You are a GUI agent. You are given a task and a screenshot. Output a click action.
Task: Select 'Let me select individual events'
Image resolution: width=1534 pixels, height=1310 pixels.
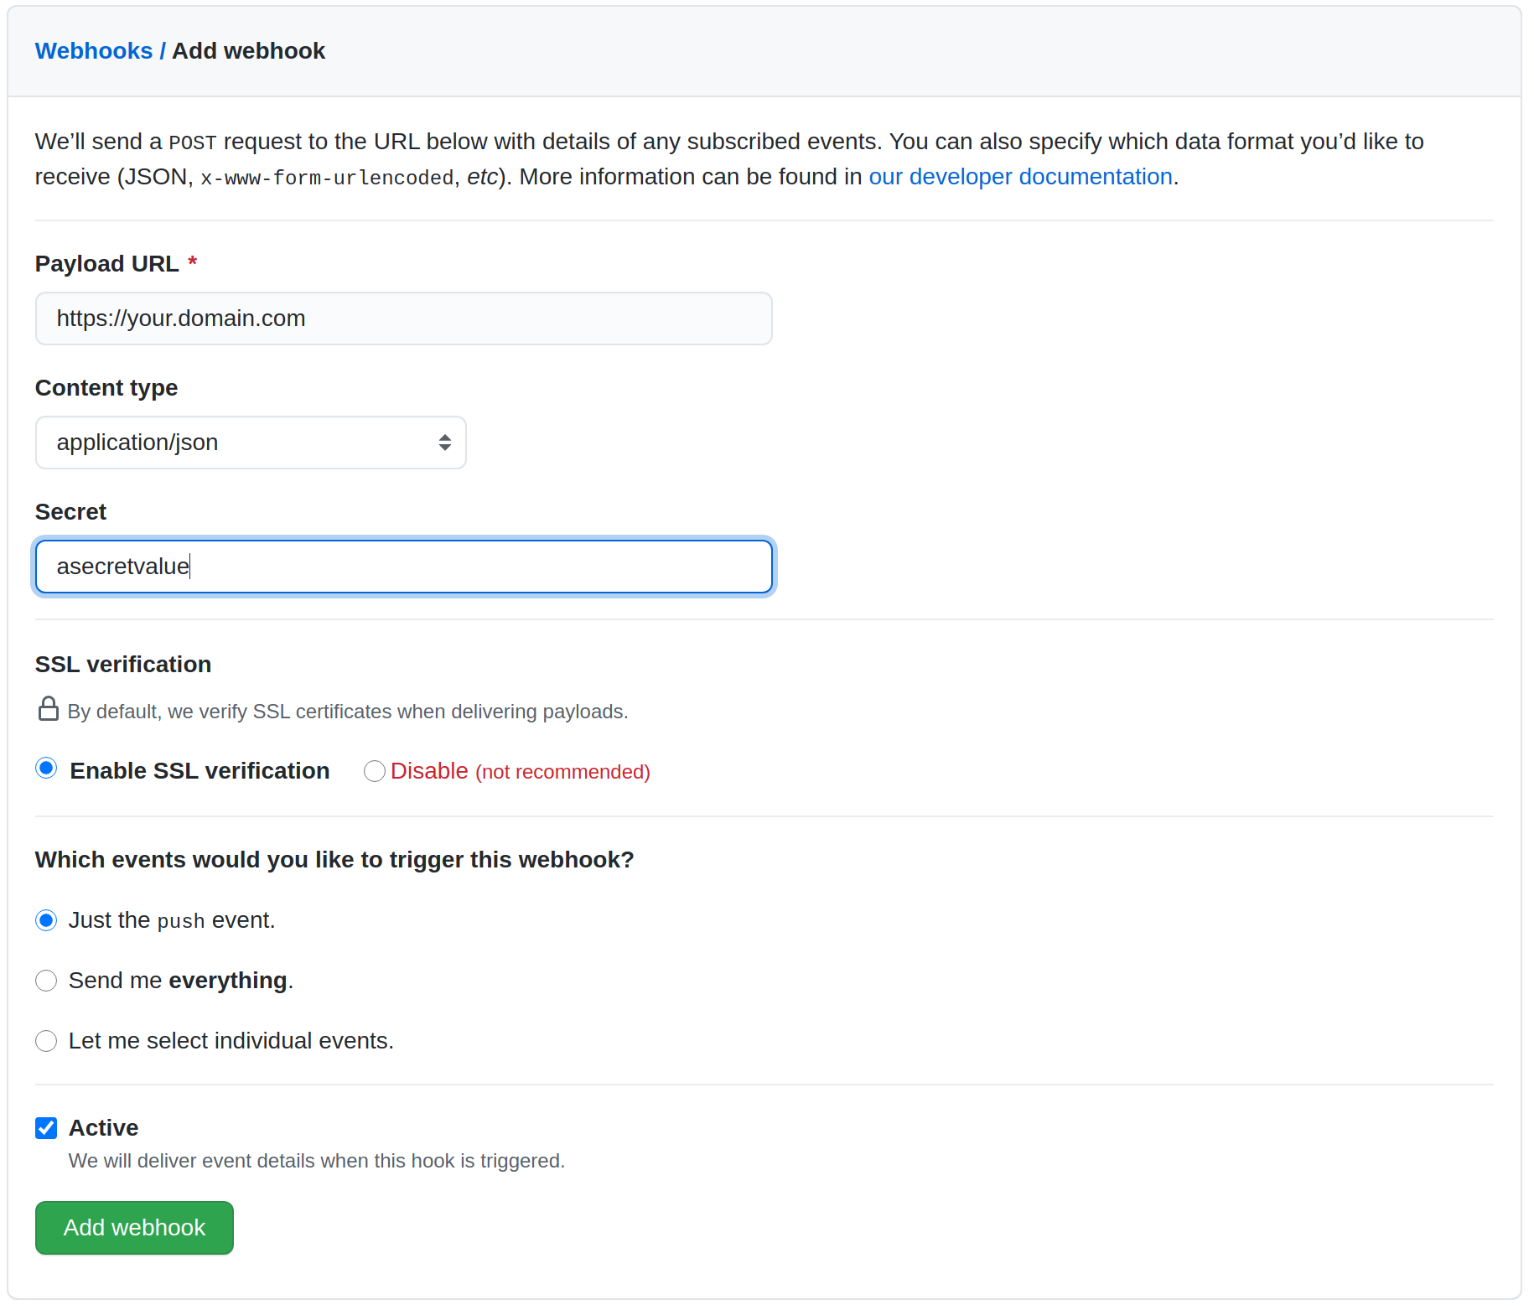[46, 1040]
